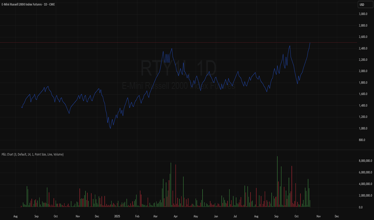Open the USD currency selector
Image resolution: width=374 pixels, height=220 pixels.
pyautogui.click(x=364, y=5)
